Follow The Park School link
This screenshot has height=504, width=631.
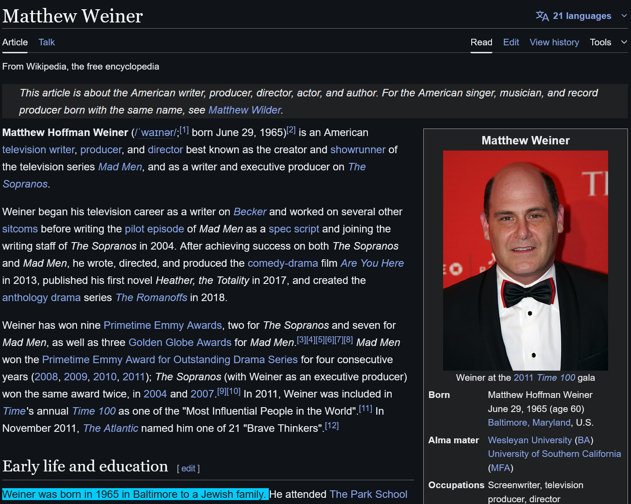pyautogui.click(x=368, y=494)
